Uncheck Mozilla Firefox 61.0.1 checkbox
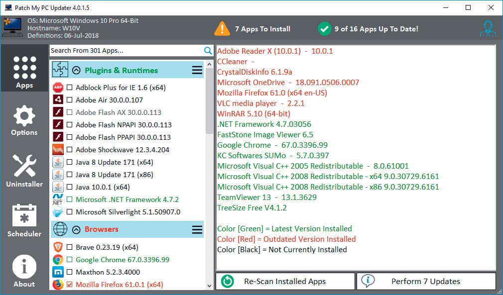The width and height of the screenshot is (503, 295). (69, 285)
